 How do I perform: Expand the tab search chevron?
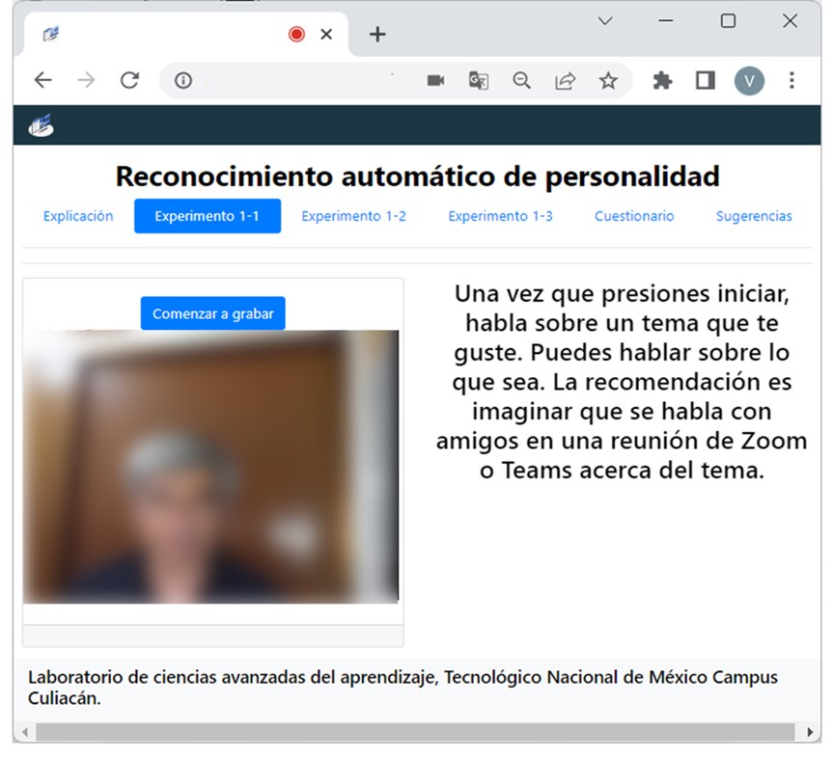pos(605,21)
